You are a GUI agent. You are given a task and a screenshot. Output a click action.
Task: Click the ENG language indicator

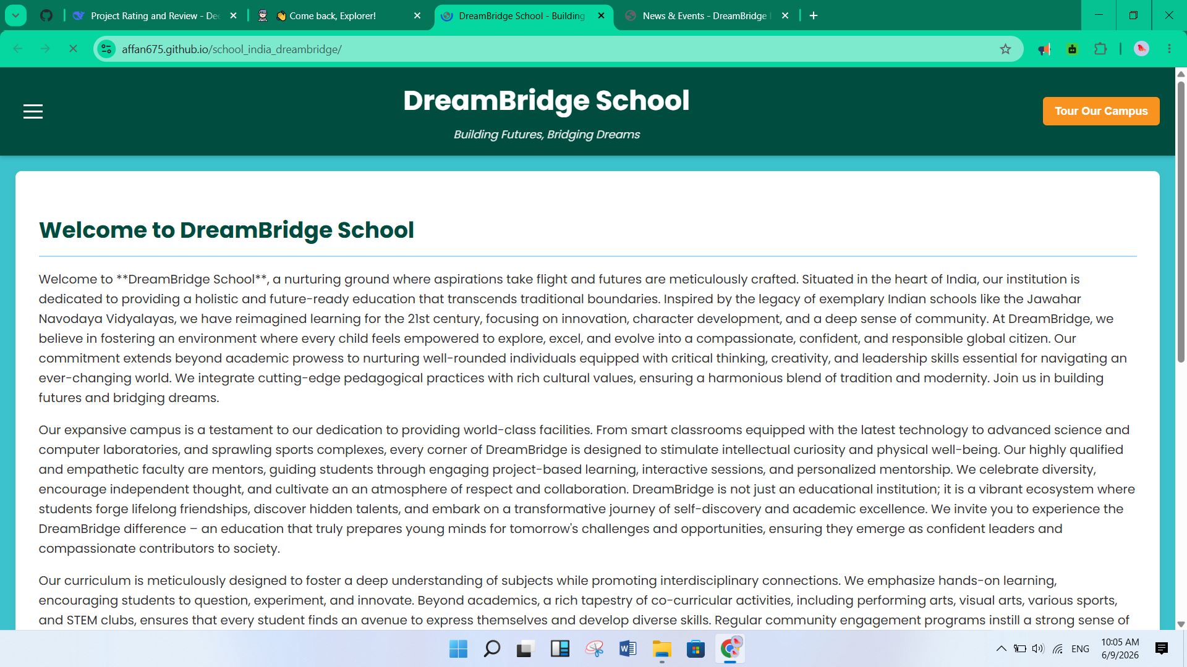pyautogui.click(x=1080, y=648)
